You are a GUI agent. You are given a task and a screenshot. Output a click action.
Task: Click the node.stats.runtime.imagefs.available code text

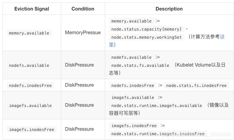[x=157, y=106]
